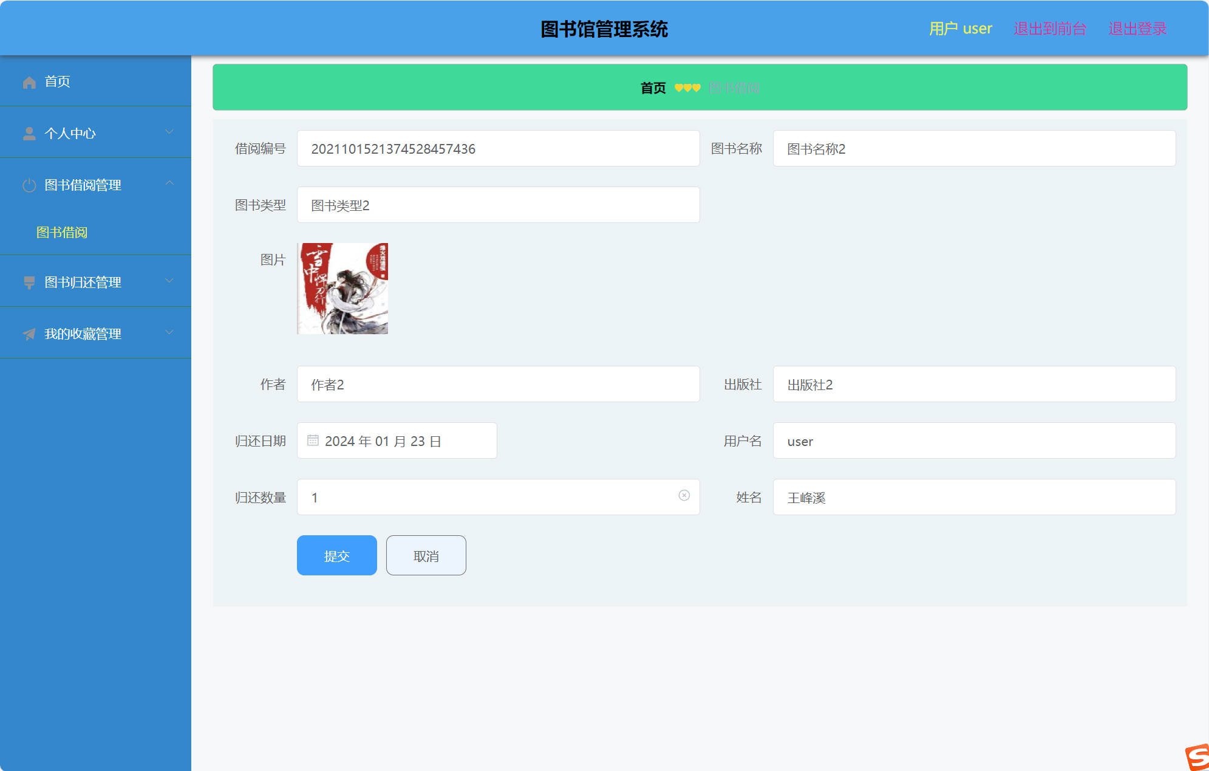The image size is (1209, 771).
Task: Cancel the form with 取消 button
Action: [x=425, y=555]
